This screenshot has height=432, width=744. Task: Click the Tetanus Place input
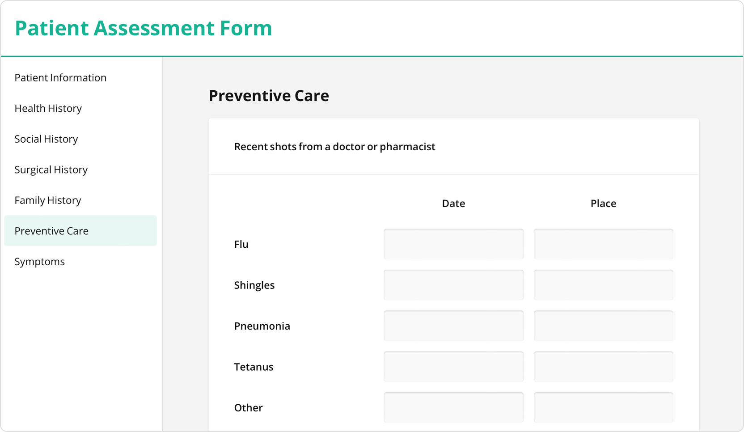603,366
